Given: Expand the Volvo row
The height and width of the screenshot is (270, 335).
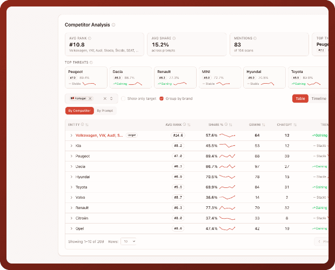Looking at the screenshot, I should 71,198.
